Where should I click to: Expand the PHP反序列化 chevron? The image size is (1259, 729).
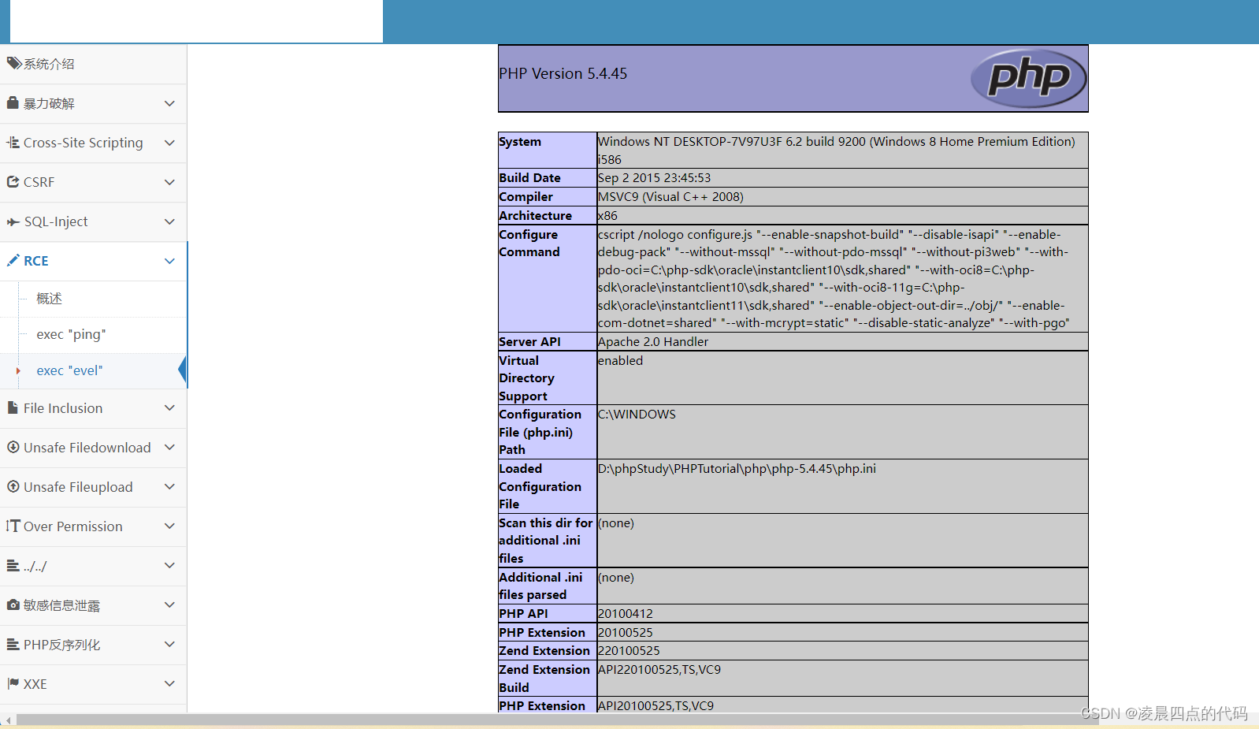169,644
